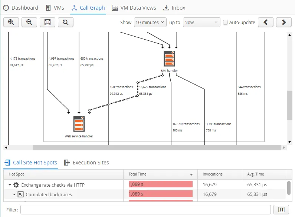The width and height of the screenshot is (295, 217).
Task: Click the graph scroll left arrow
Action: pyautogui.click(x=6, y=147)
